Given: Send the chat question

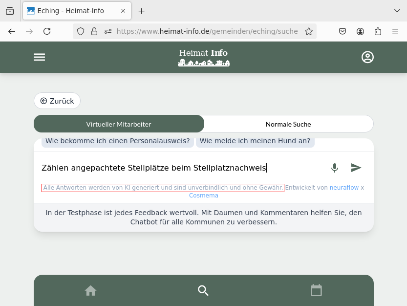Looking at the screenshot, I should pyautogui.click(x=356, y=168).
